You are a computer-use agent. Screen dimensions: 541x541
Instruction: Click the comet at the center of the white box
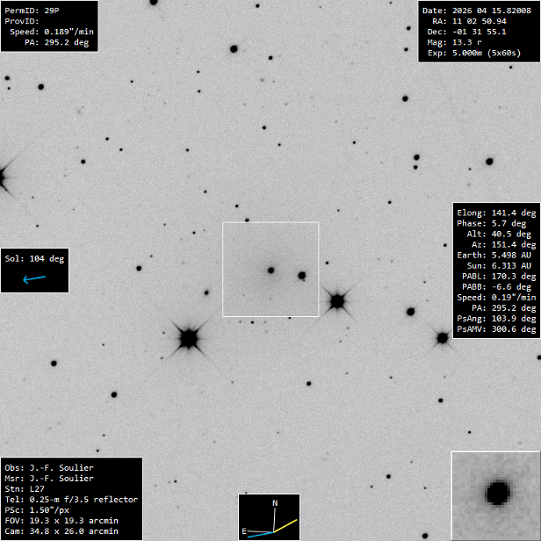coord(270,270)
